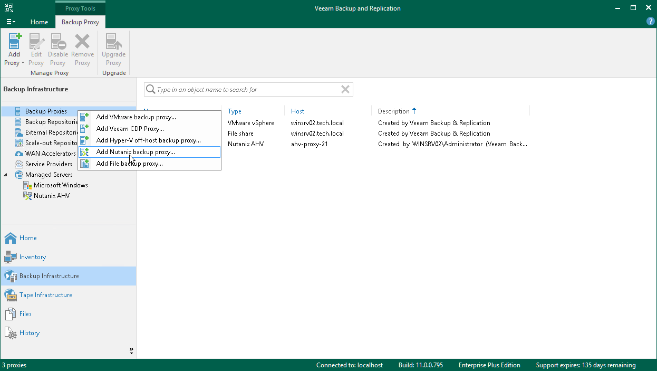
Task: Select the VMware vSphere type cell
Action: 251,123
